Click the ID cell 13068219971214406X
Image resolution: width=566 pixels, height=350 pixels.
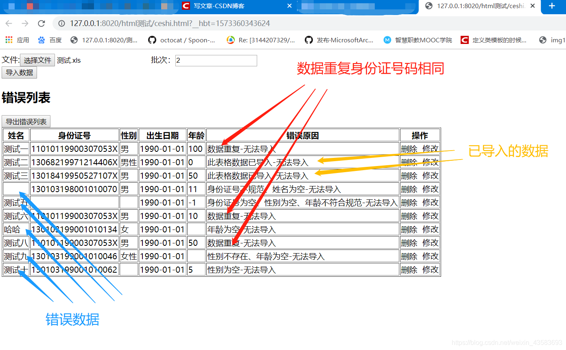coord(74,162)
